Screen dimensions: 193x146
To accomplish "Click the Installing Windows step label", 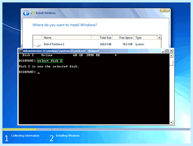I will 68,135.
